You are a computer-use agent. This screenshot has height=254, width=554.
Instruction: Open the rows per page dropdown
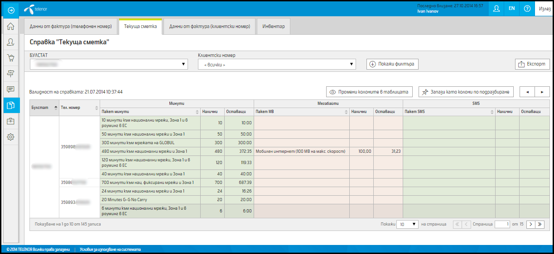click(x=408, y=224)
